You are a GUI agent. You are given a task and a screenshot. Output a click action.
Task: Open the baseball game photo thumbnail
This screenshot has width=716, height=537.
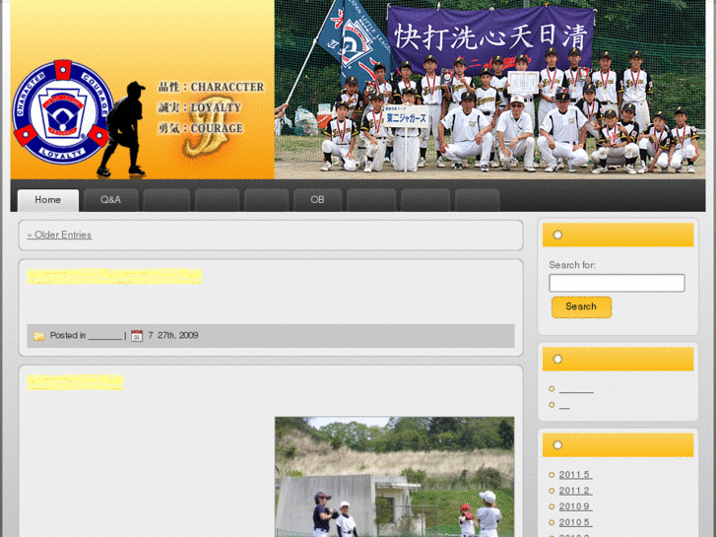(395, 477)
